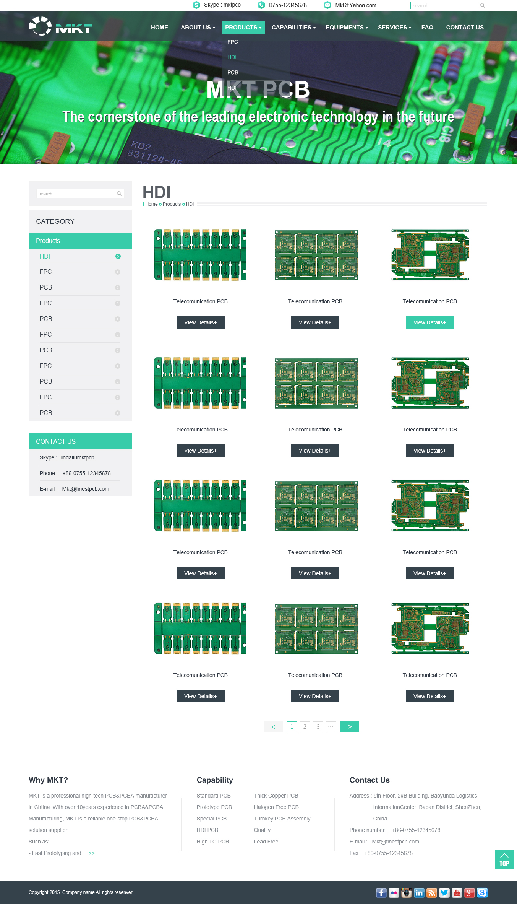Viewport: 517px width, 905px height.
Task: Go to the FAQ menu item
Action: point(427,28)
